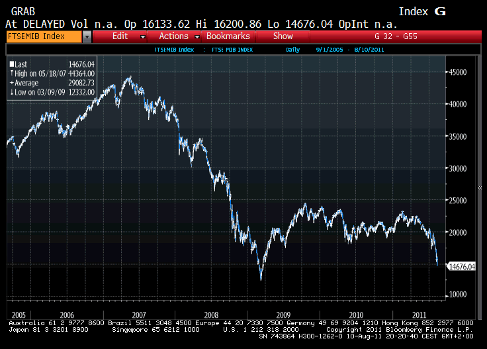Expand the Actions dropdown arrow
The height and width of the screenshot is (349, 487).
pyautogui.click(x=197, y=37)
